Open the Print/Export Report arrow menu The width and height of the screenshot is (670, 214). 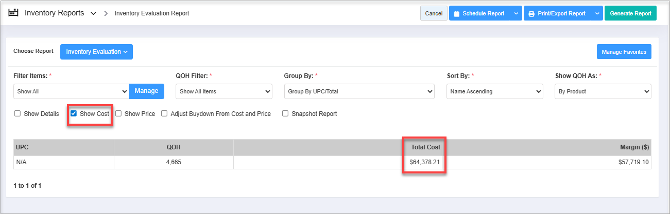[596, 14]
